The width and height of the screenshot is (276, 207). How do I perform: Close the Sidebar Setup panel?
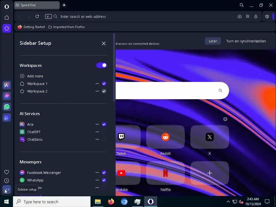pyautogui.click(x=104, y=43)
